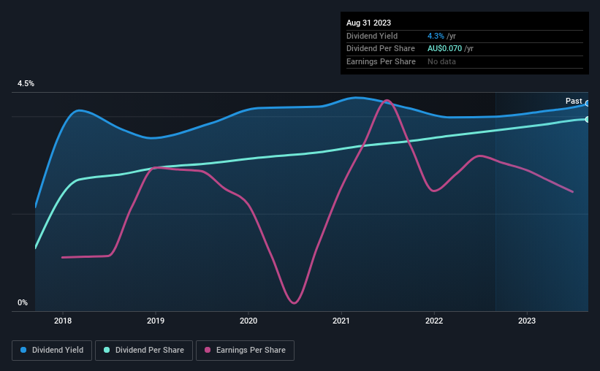Select the blue Dividend Yield endpoint marker
600x371 pixels.
point(588,104)
